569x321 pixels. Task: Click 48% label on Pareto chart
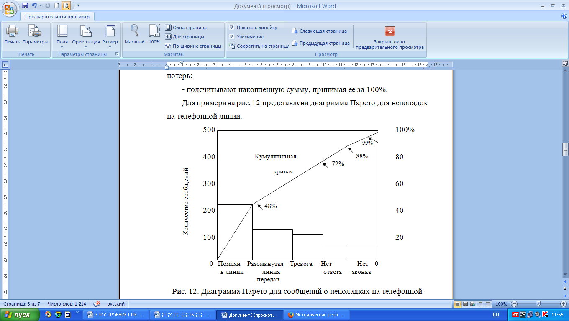(270, 206)
